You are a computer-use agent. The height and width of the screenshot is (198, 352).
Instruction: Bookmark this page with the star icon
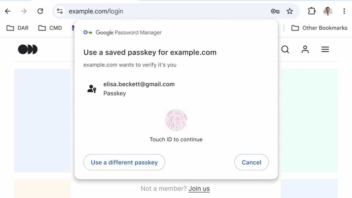click(290, 11)
